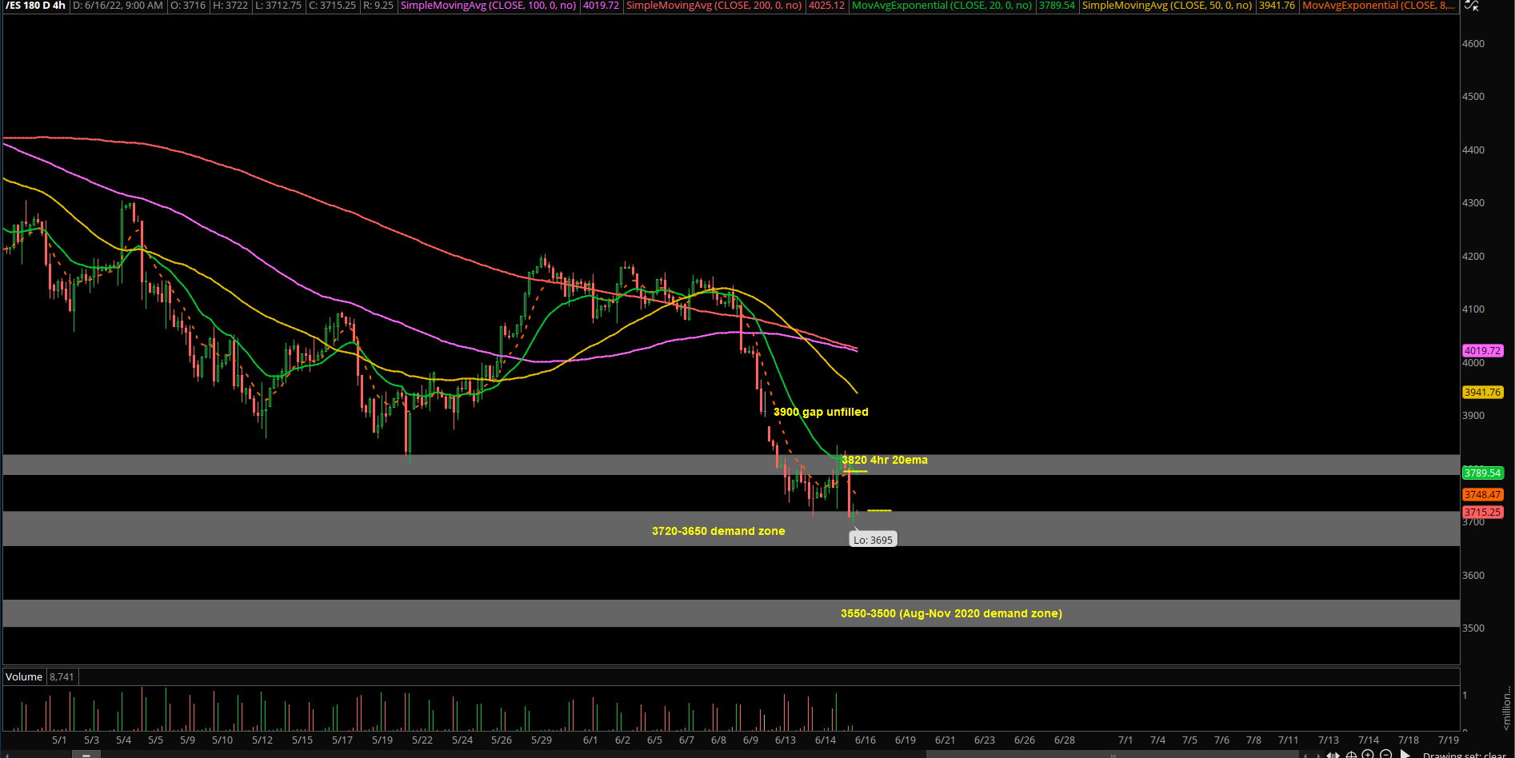Select SimpleMovingAvg 100 study label
The image size is (1515, 758).
488,6
